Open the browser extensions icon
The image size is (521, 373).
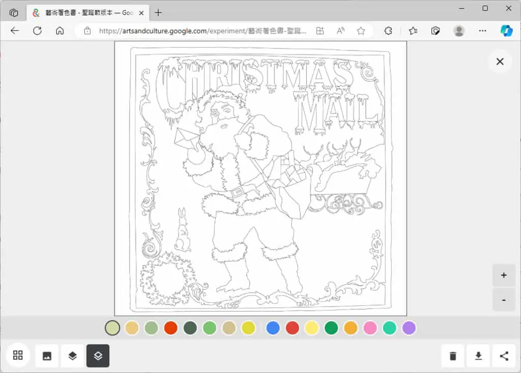(x=388, y=31)
